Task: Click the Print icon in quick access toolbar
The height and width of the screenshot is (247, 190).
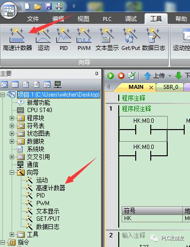Action: (59, 7)
